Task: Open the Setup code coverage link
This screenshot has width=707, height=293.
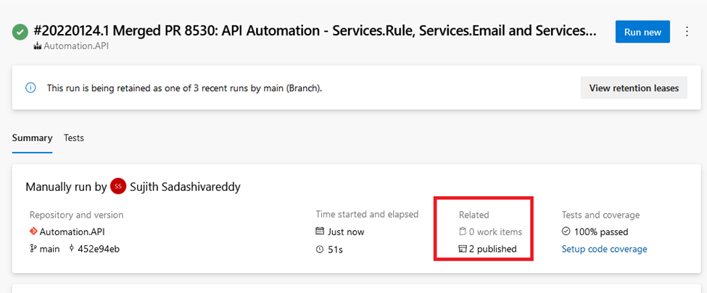Action: pyautogui.click(x=604, y=249)
